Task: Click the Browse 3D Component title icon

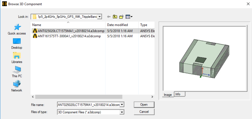Action: [x=5, y=4]
